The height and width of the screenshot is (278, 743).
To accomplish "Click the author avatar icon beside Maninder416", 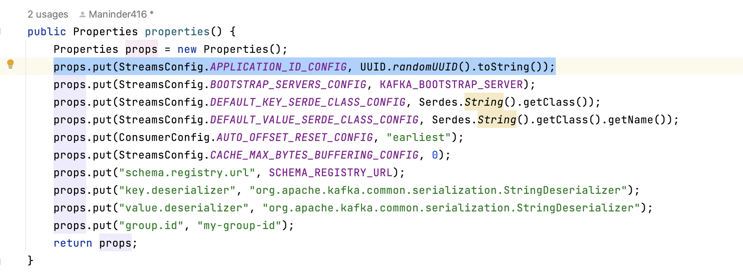I will (x=83, y=15).
